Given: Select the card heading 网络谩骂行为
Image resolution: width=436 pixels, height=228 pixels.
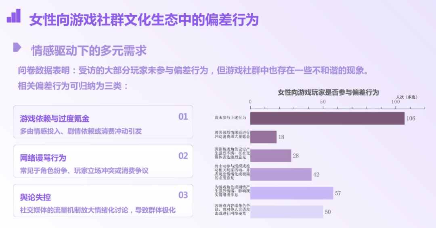Looking at the screenshot, I should click(43, 158).
